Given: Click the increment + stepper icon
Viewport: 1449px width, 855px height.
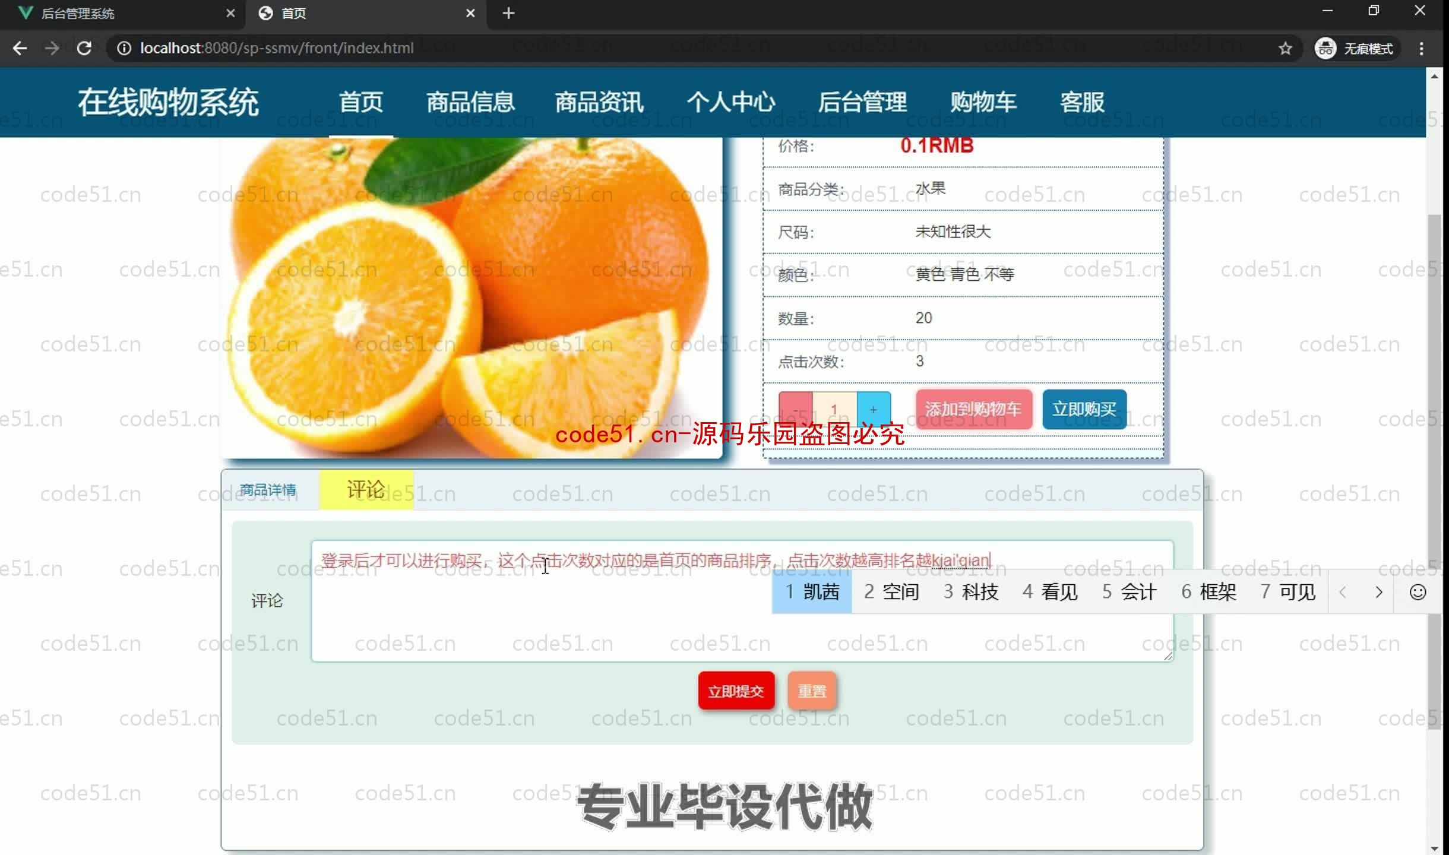Looking at the screenshot, I should [x=873, y=408].
